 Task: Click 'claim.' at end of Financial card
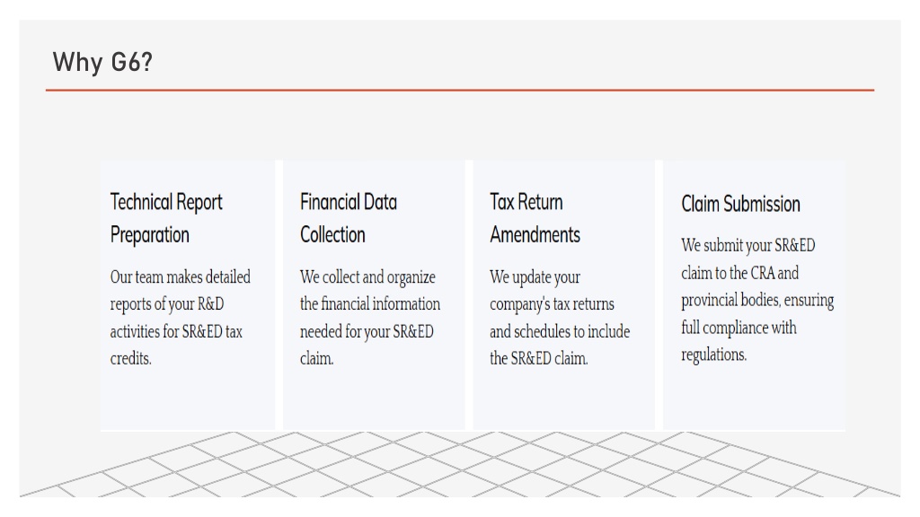[317, 358]
